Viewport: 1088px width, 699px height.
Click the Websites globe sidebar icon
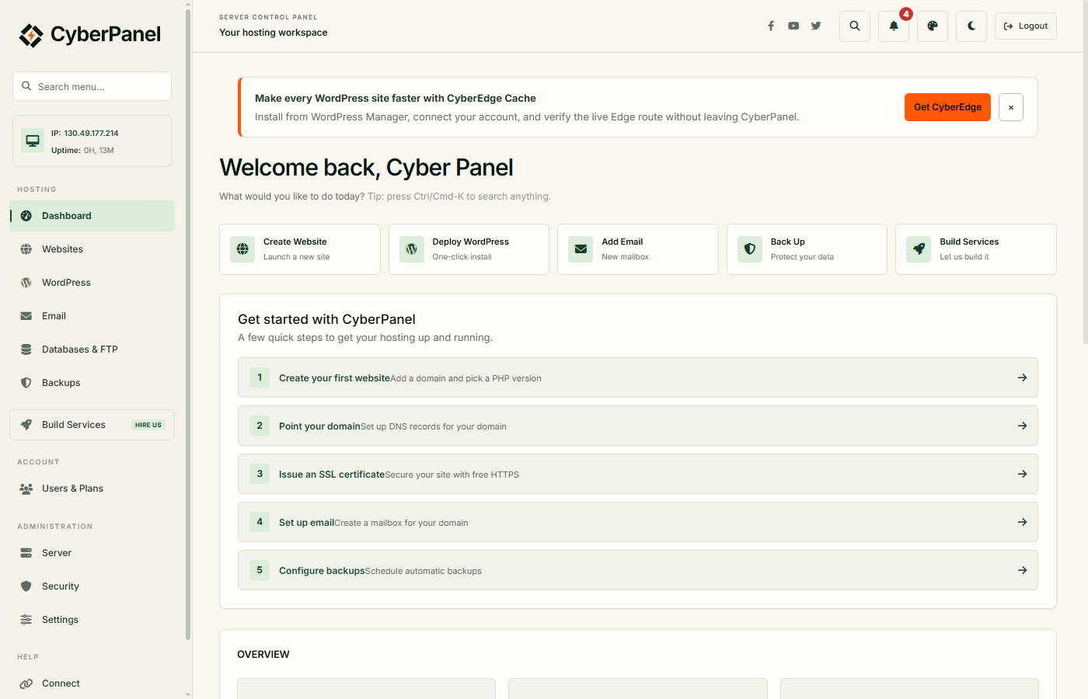[26, 249]
